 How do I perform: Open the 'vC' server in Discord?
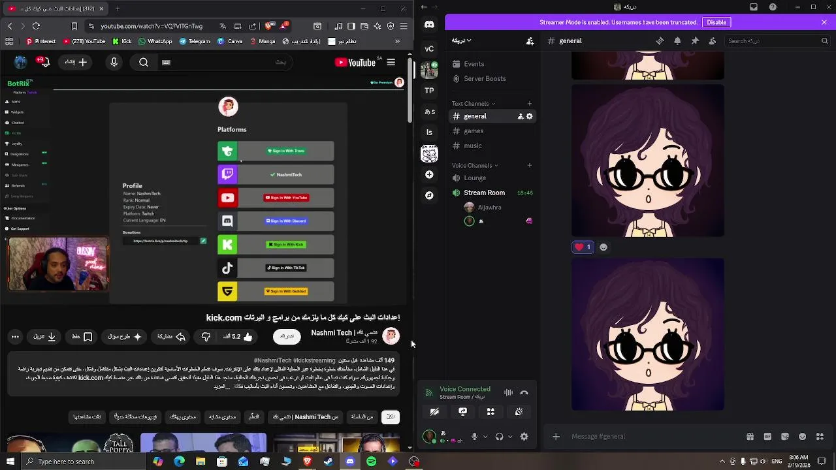pyautogui.click(x=429, y=48)
